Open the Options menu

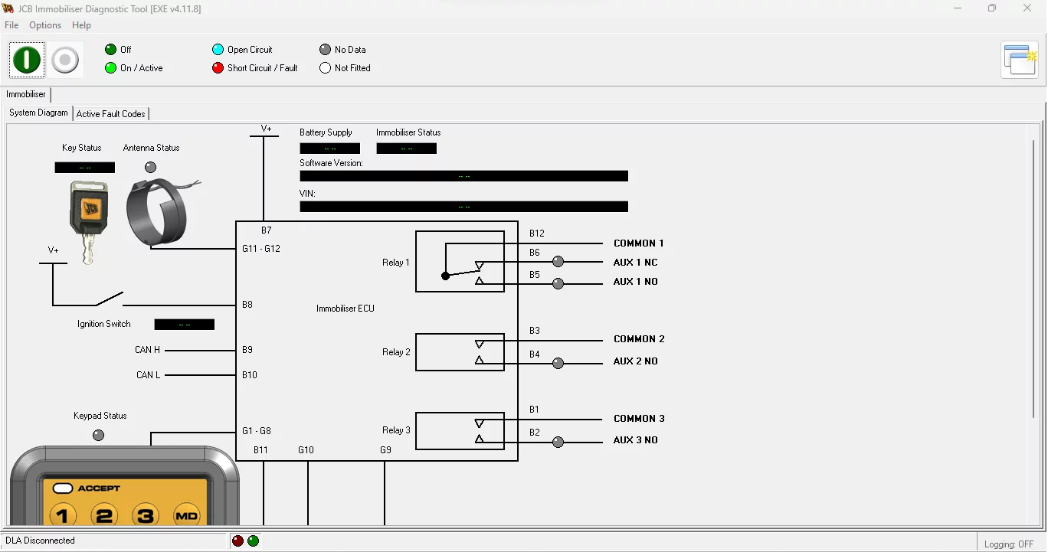pos(44,24)
